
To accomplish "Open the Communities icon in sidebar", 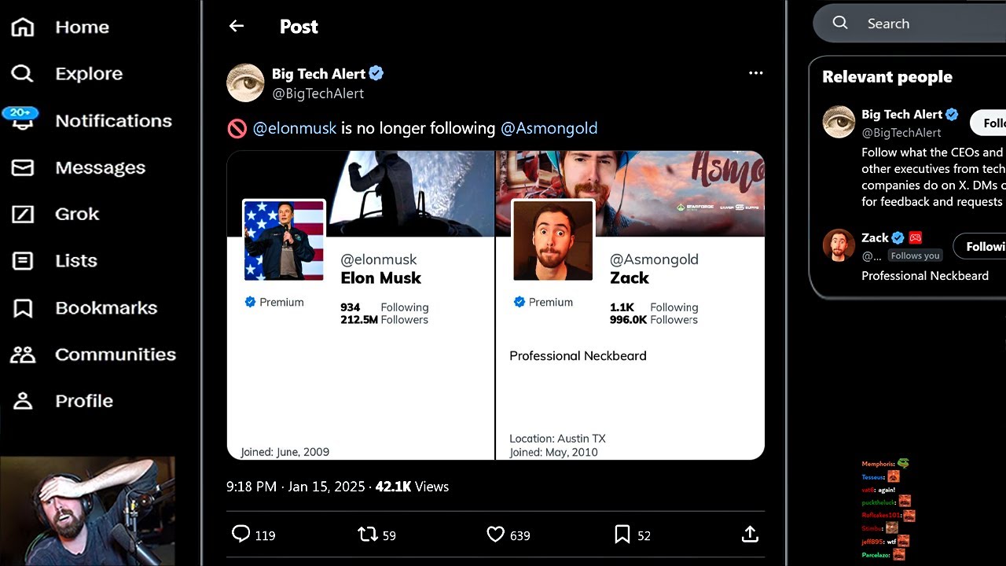I will click(23, 355).
